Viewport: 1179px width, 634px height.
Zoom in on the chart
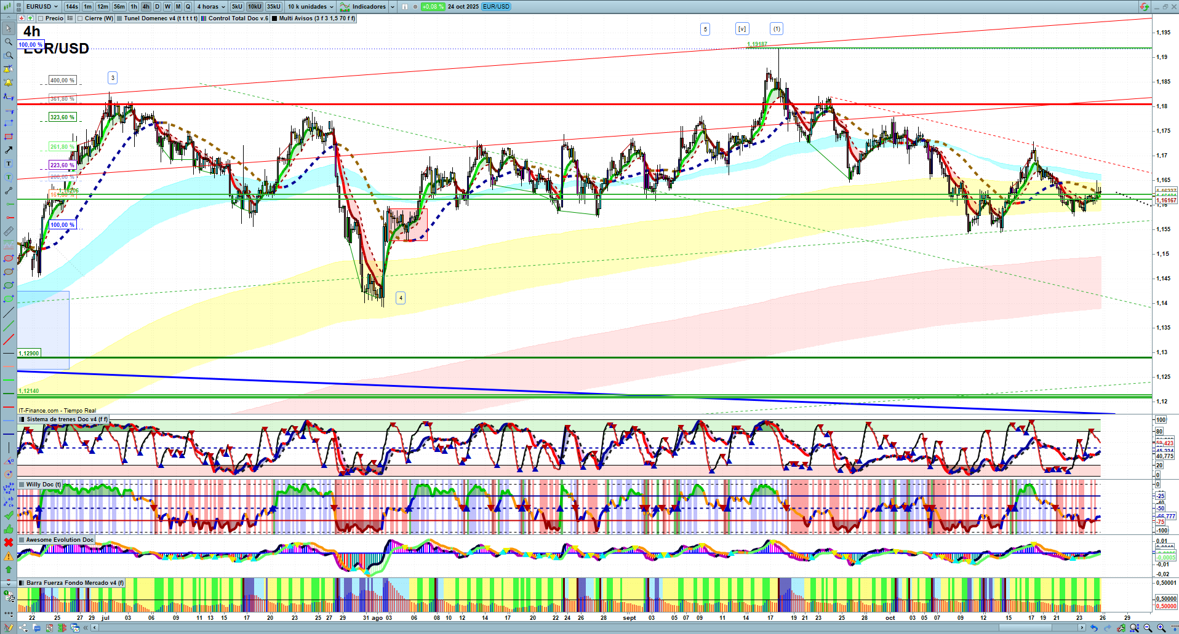pyautogui.click(x=1161, y=628)
